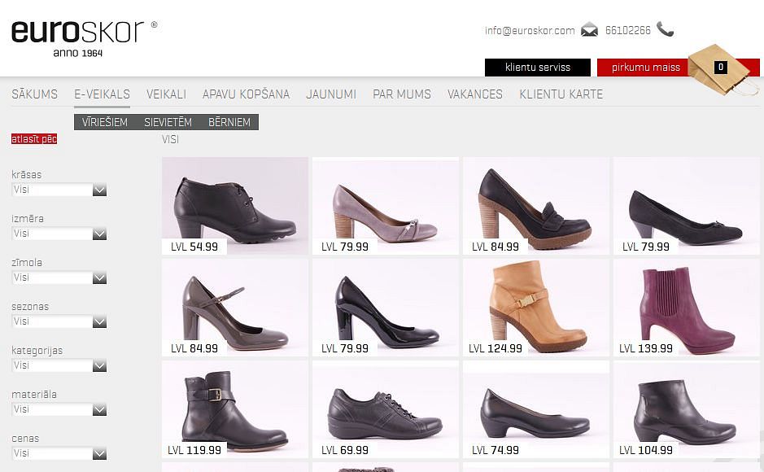Click the info@euroskor.com email link
The image size is (764, 472).
coord(530,31)
